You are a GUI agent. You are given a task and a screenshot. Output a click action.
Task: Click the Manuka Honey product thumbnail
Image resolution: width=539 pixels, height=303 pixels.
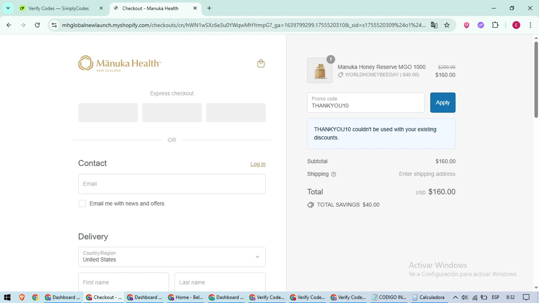(320, 70)
